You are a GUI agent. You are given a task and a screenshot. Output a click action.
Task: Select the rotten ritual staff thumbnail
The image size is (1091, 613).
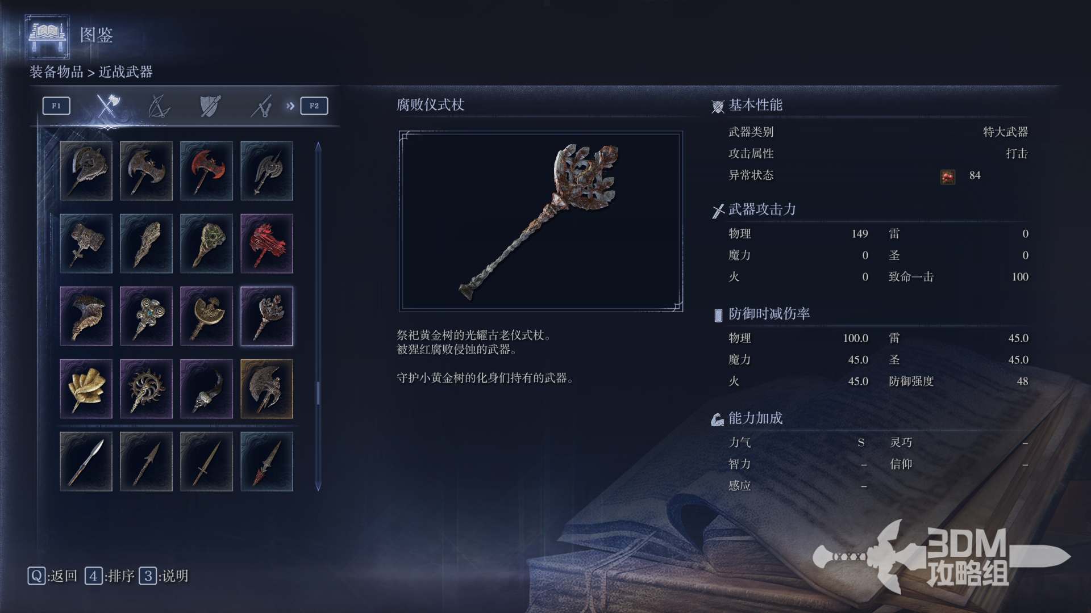[266, 316]
